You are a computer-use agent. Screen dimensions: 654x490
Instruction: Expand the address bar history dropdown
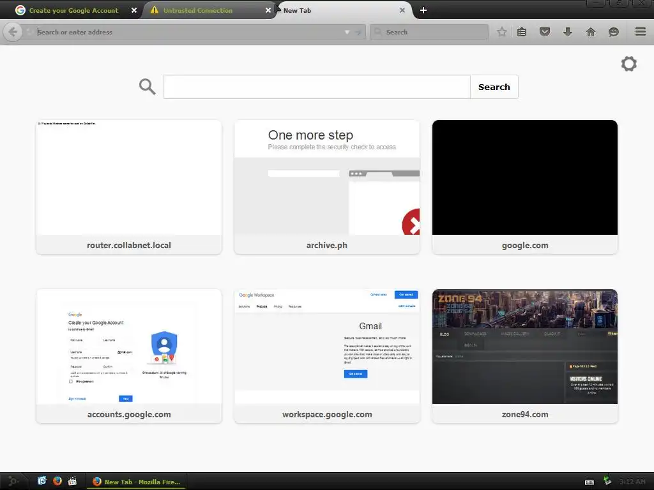(347, 32)
